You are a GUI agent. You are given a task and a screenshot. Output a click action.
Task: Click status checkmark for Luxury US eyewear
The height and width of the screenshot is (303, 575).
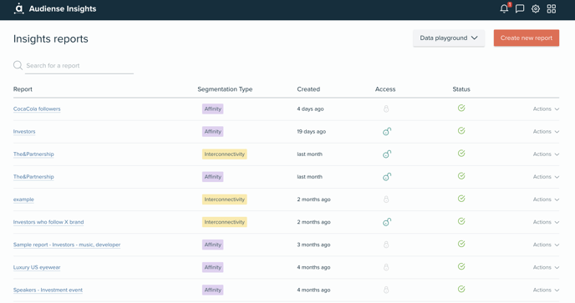(461, 266)
